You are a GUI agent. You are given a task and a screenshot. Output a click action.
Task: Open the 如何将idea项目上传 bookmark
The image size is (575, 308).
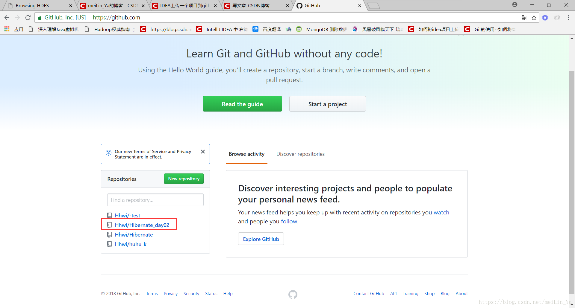click(434, 29)
